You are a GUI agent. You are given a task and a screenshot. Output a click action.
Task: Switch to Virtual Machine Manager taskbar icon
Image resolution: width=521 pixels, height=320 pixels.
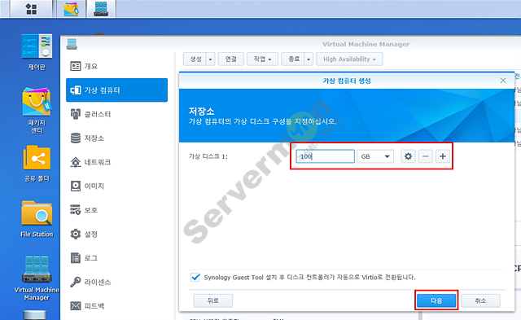(101, 9)
